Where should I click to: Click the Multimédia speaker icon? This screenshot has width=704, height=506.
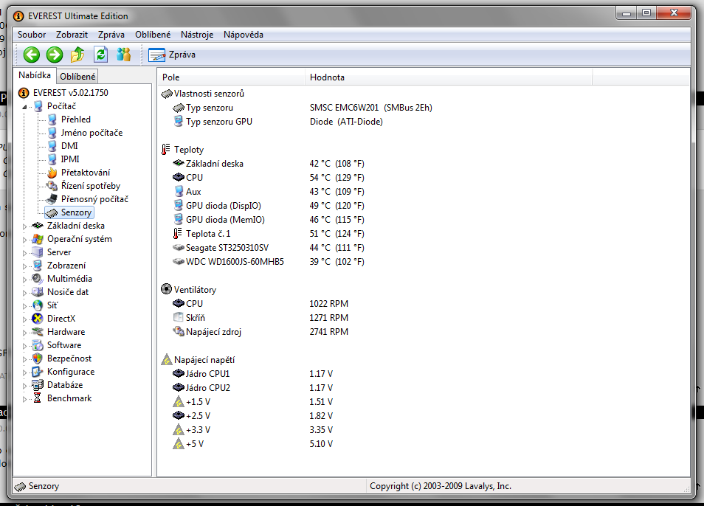[x=38, y=279]
